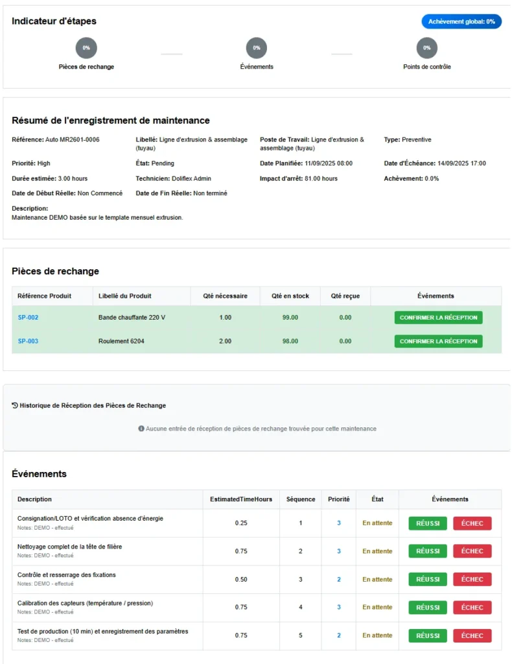Screen dimensions: 512x664
Task: Click En attente status for Calibration des capteurs
Action: 377,608
